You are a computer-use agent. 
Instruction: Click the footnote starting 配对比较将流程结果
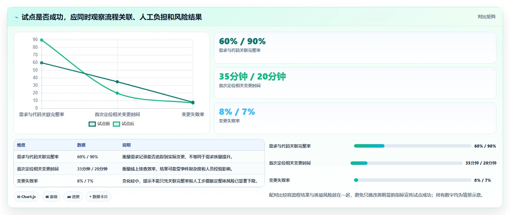pyautogui.click(x=376, y=195)
